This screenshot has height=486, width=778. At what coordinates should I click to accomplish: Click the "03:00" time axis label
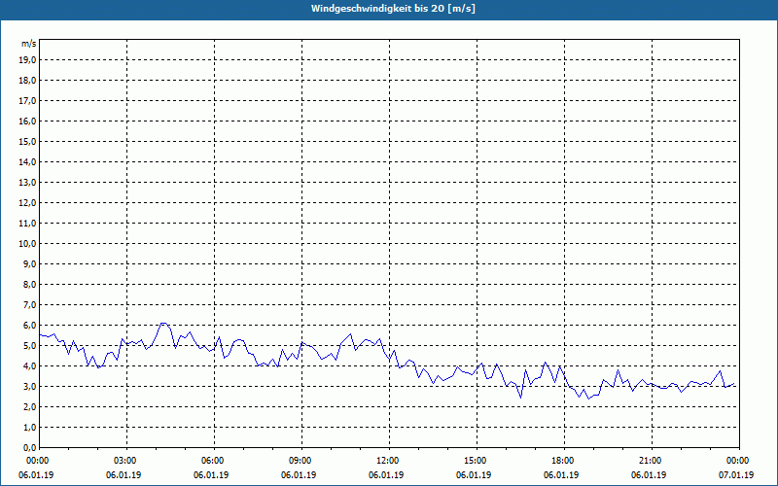click(x=127, y=461)
